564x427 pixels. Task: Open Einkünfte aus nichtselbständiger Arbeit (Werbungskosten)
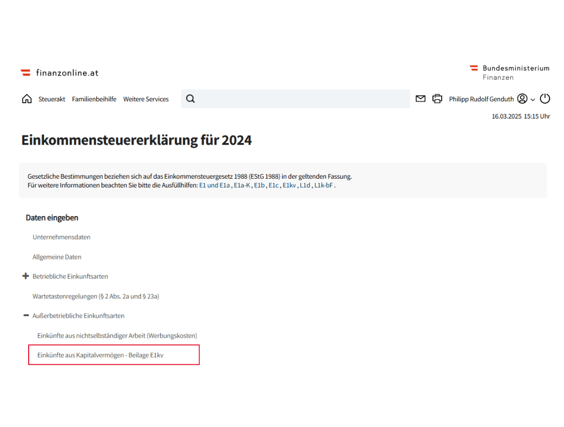tap(117, 336)
